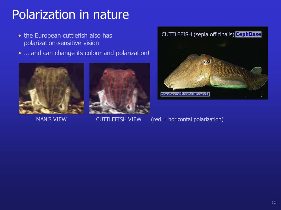The width and height of the screenshot is (281, 210).
Task: Click the CephBase logo badge
Action: pos(248,34)
